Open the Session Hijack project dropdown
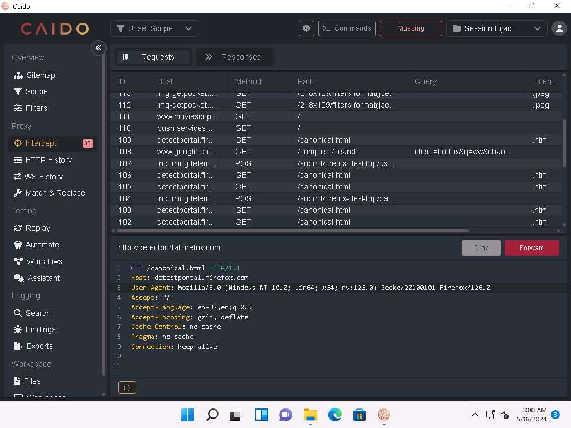Viewport: 571px width, 428px height. [x=496, y=28]
